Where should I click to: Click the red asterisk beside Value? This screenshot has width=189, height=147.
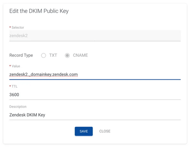10,66
